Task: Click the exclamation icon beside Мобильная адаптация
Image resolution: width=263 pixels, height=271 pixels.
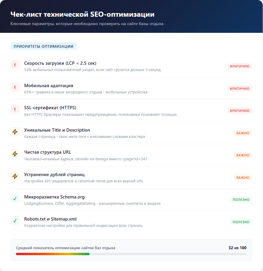Action: 15,87
